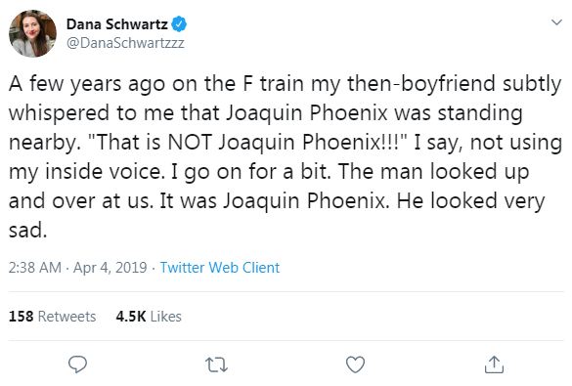Image resolution: width=572 pixels, height=386 pixels.
Task: Click the final word "sad." in the tweet
Action: pos(28,231)
